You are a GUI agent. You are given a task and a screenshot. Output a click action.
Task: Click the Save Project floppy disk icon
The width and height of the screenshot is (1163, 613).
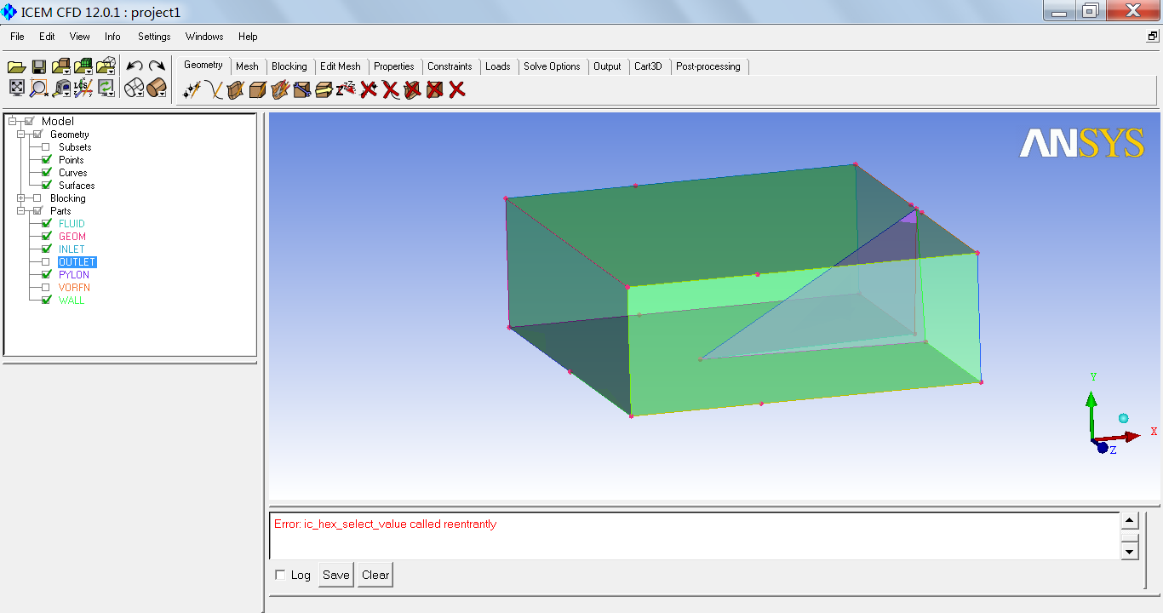coord(39,66)
